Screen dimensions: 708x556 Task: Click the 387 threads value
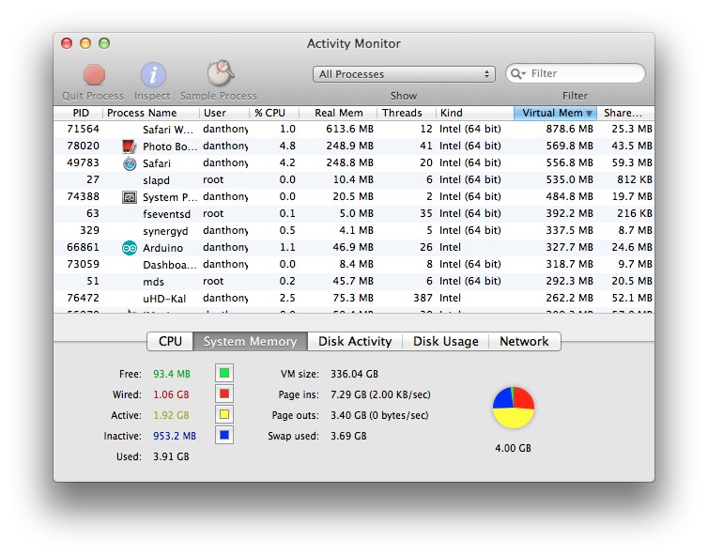coord(423,298)
